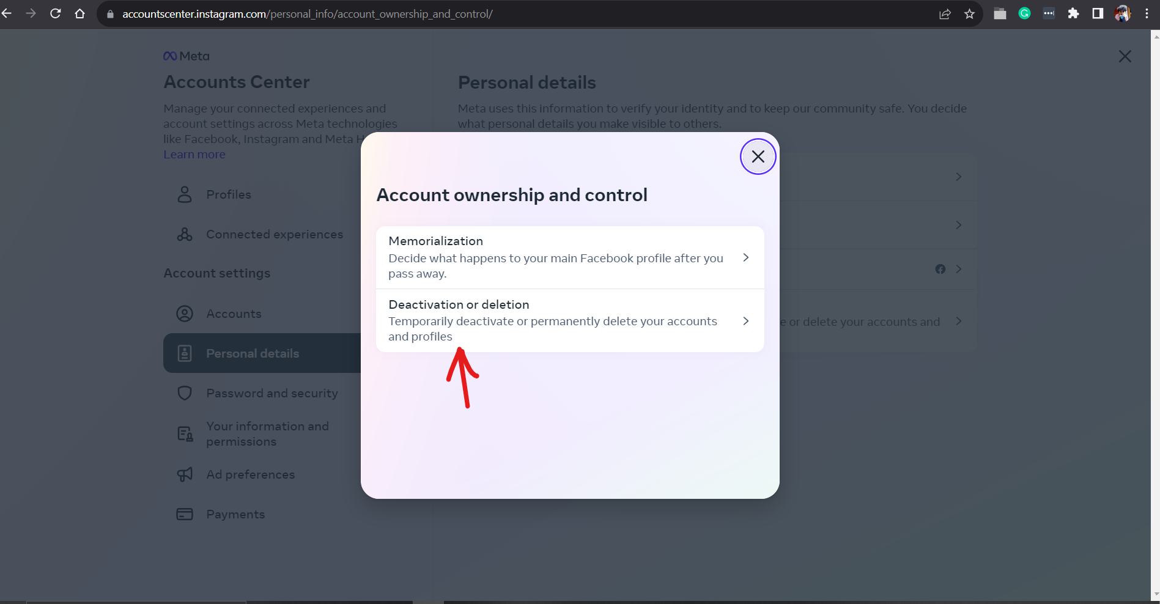Click the Grammarly extension icon
Viewport: 1160px width, 604px height.
pos(1024,13)
